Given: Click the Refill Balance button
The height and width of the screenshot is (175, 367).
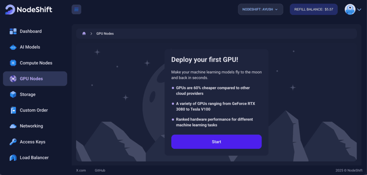Looking at the screenshot, I should 314,9.
